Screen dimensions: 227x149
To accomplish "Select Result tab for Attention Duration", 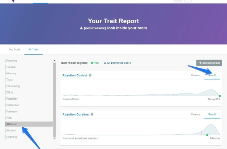I will click(x=212, y=114).
